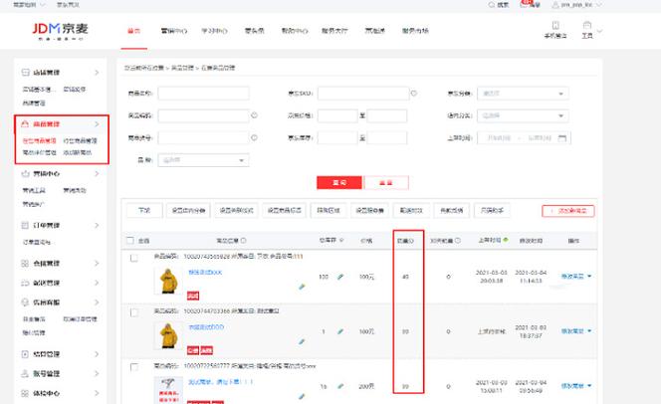Click the user avatar icon in top bar

(555, 5)
